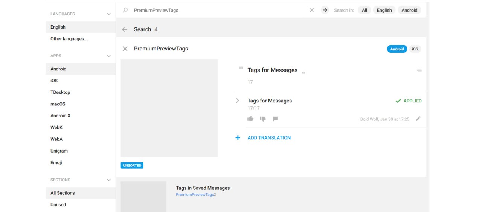Collapse the Languages section

click(x=109, y=14)
